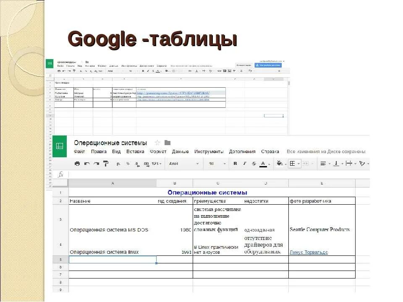Select the 'Seattle Computer Products' cell

[322, 219]
